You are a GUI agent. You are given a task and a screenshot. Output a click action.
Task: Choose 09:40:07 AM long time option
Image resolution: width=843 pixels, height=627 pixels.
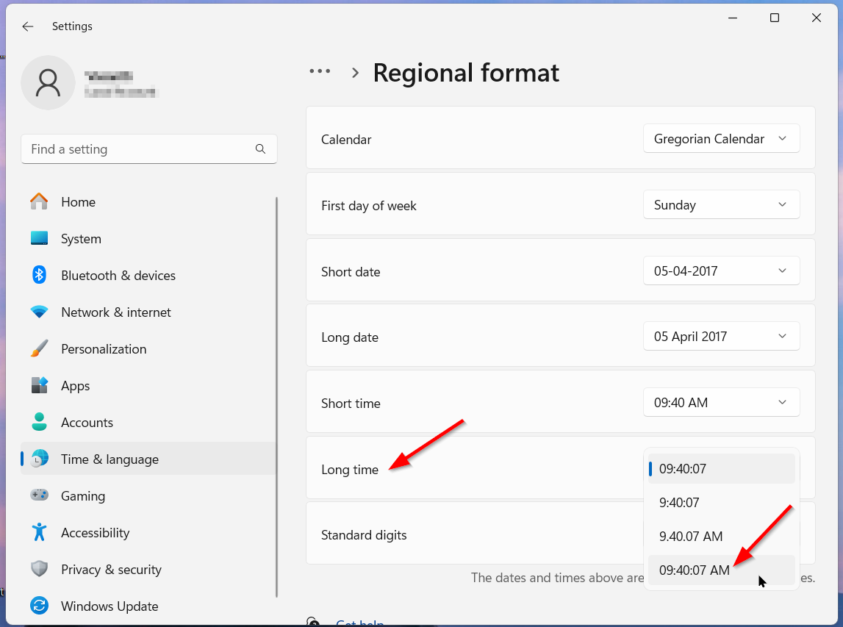point(722,570)
